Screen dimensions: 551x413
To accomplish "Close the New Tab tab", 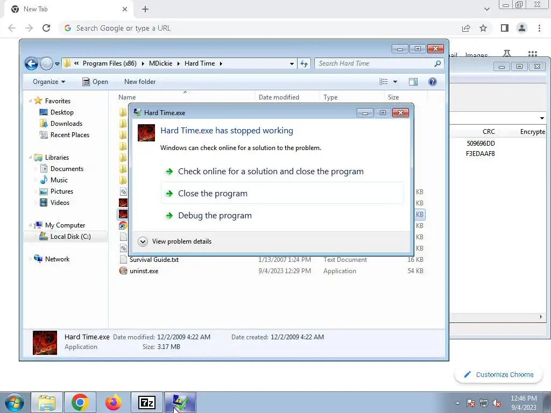I will tap(125, 9).
